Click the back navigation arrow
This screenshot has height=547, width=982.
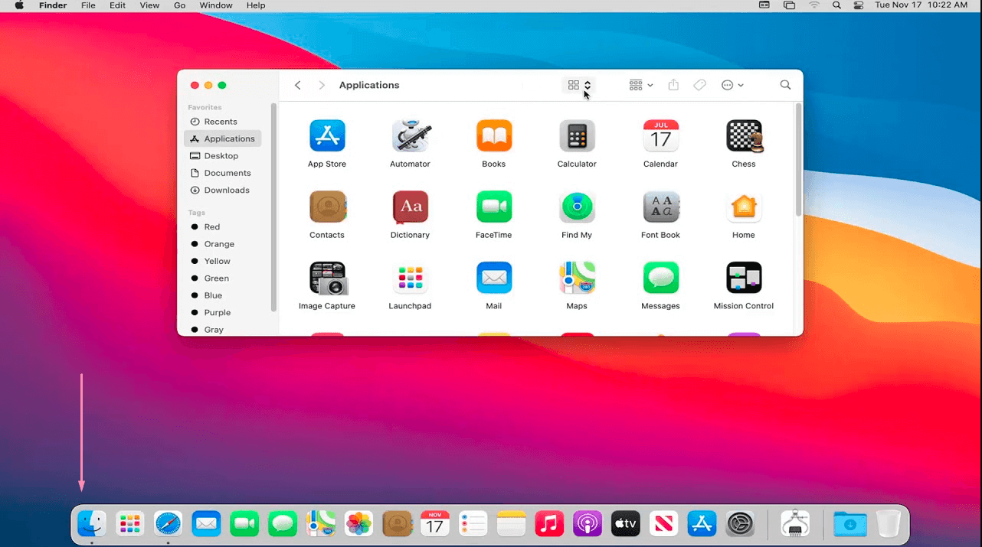coord(298,85)
